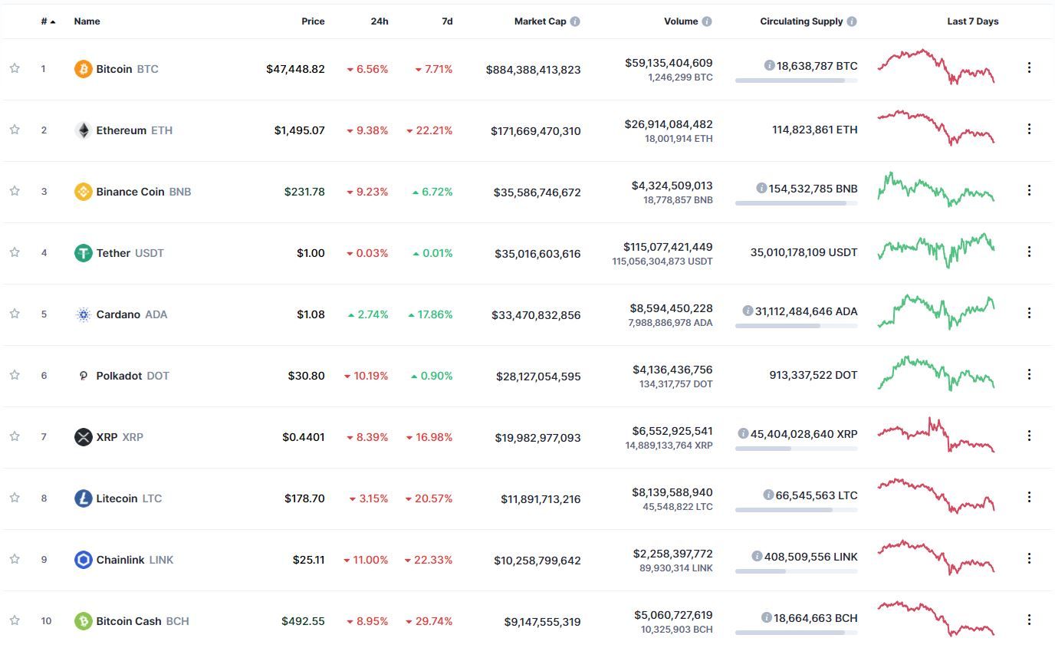Click Cardano circulating supply progress bar
The height and width of the screenshot is (648, 1055).
[796, 326]
